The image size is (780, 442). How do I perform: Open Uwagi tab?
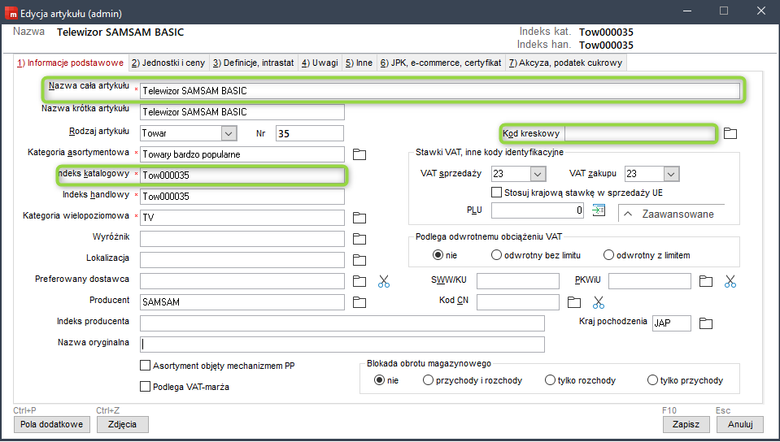pyautogui.click(x=320, y=63)
